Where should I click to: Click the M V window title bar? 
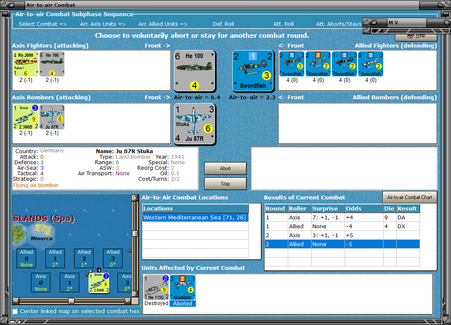point(407,22)
